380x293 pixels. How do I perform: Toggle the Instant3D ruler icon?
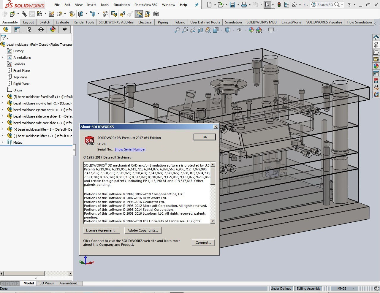point(139,14)
